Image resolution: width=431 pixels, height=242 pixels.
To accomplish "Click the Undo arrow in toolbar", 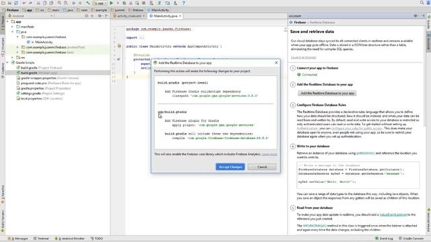I will 24,3.
